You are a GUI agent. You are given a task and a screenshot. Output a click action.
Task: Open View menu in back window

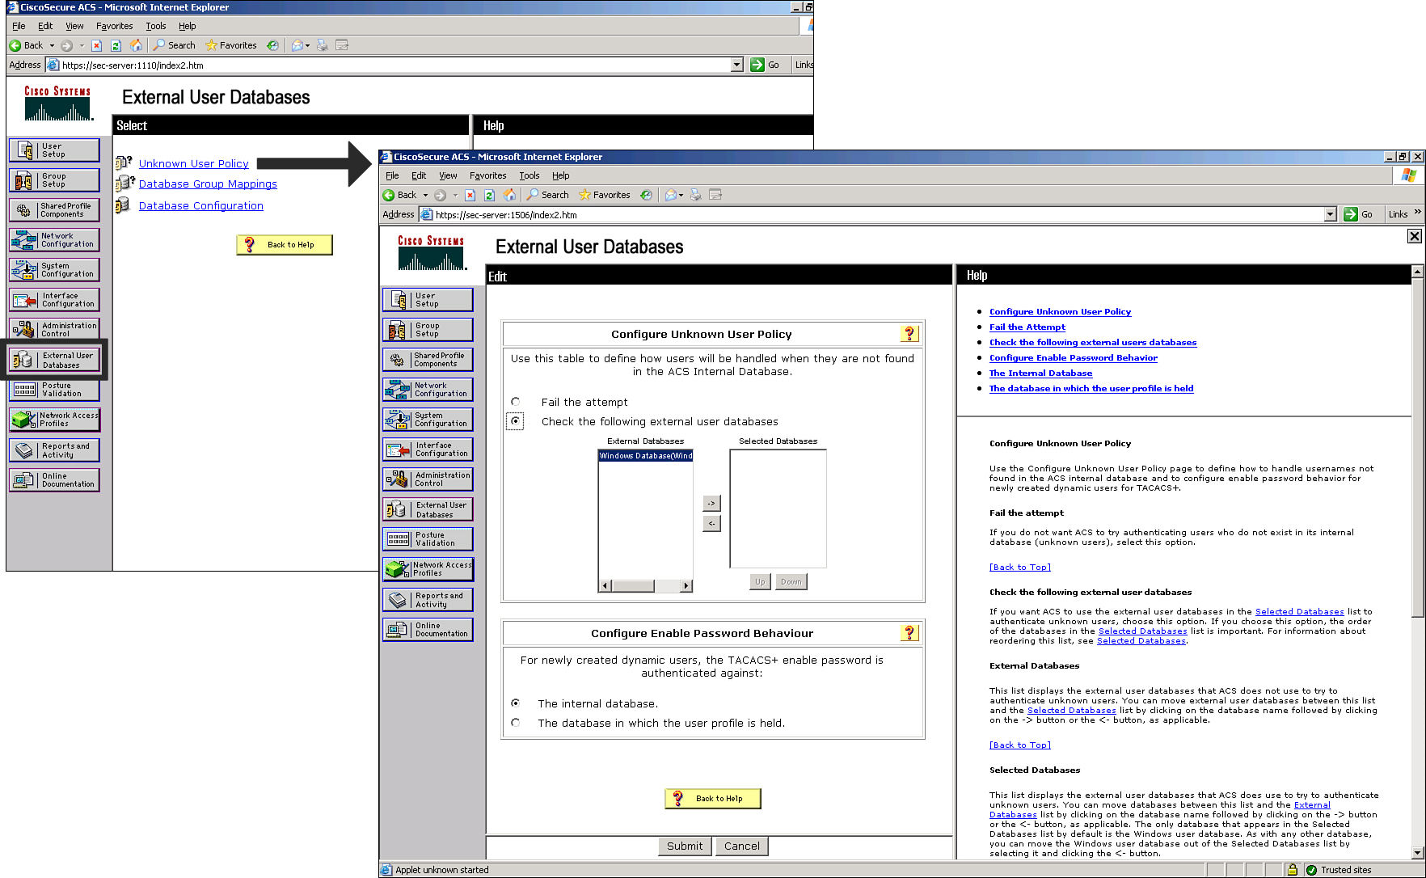coord(74,26)
